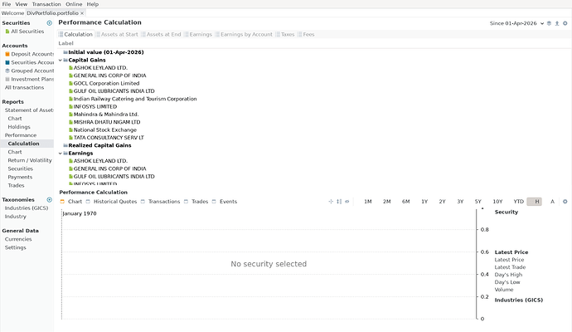Viewport: 572px width, 332px height.
Task: Click the Label column header
Action: [x=65, y=43]
